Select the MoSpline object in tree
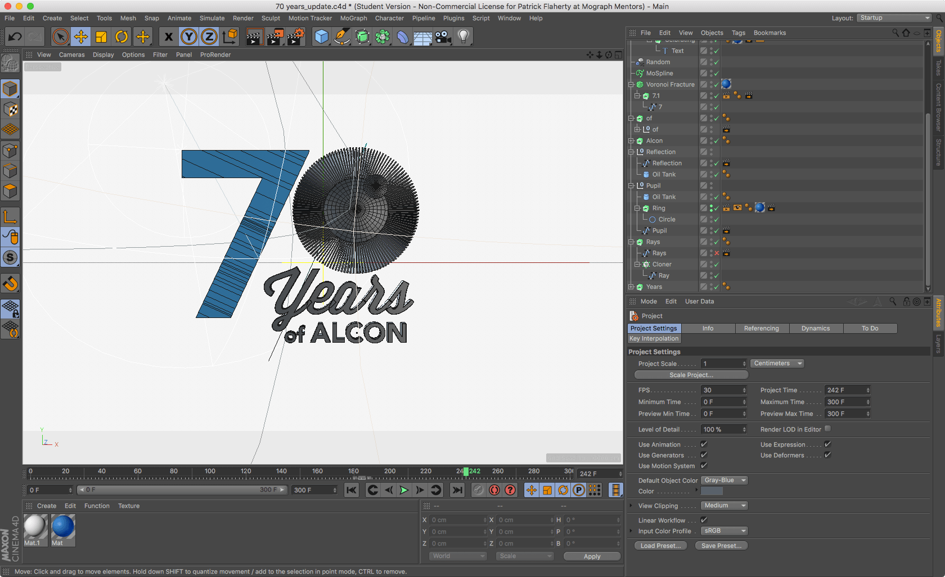The height and width of the screenshot is (577, 945). 659,74
